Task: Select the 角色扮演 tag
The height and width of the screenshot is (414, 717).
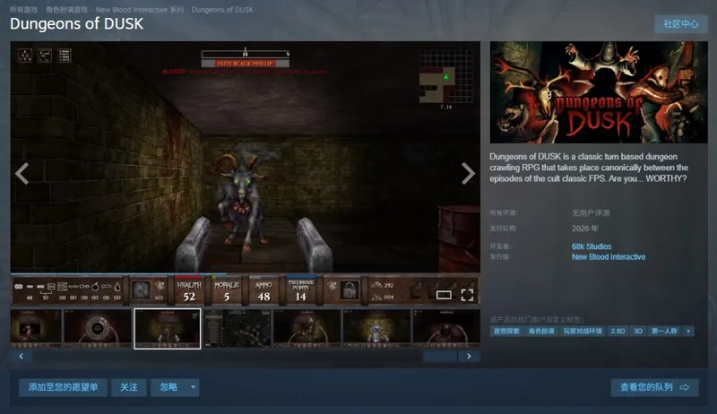Action: (x=541, y=331)
